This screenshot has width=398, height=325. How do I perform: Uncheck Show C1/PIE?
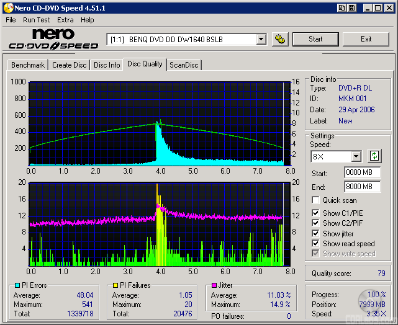(316, 213)
